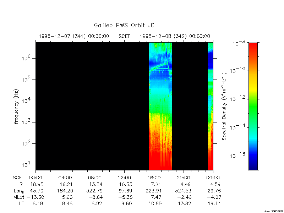Select the local time value 8.48
284x213 pixels.
pos(67,203)
